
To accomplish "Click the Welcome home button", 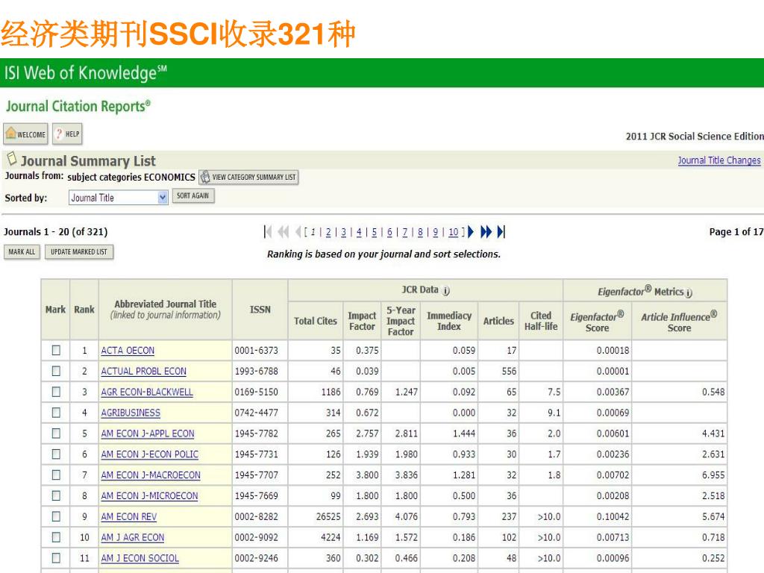I will pos(25,134).
